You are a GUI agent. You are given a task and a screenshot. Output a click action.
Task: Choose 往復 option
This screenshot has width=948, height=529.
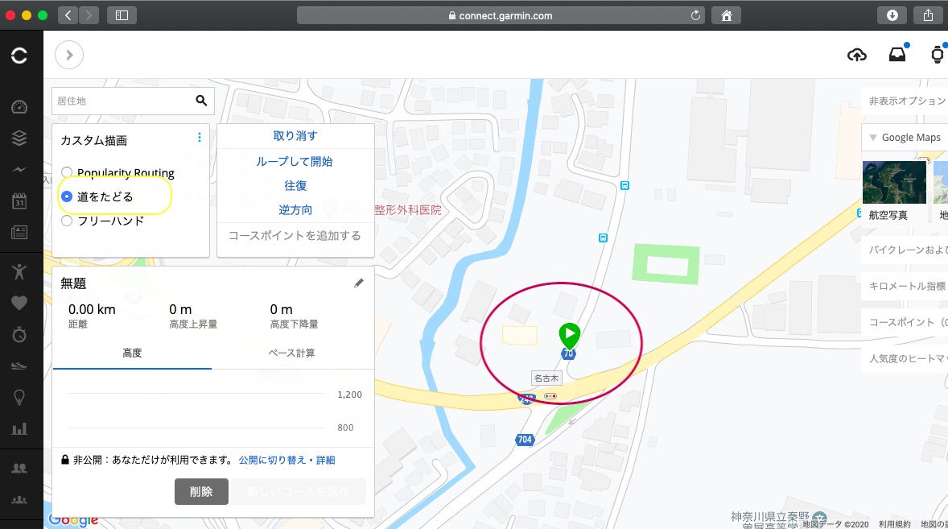pyautogui.click(x=295, y=186)
